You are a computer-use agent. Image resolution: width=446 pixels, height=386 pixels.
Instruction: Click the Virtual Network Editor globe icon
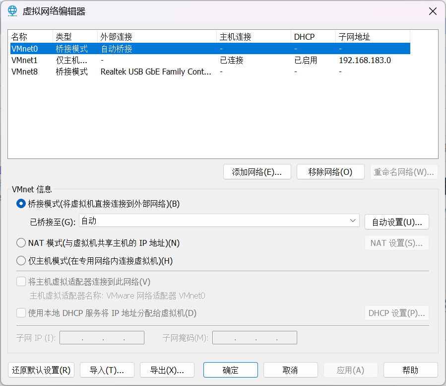pos(12,11)
